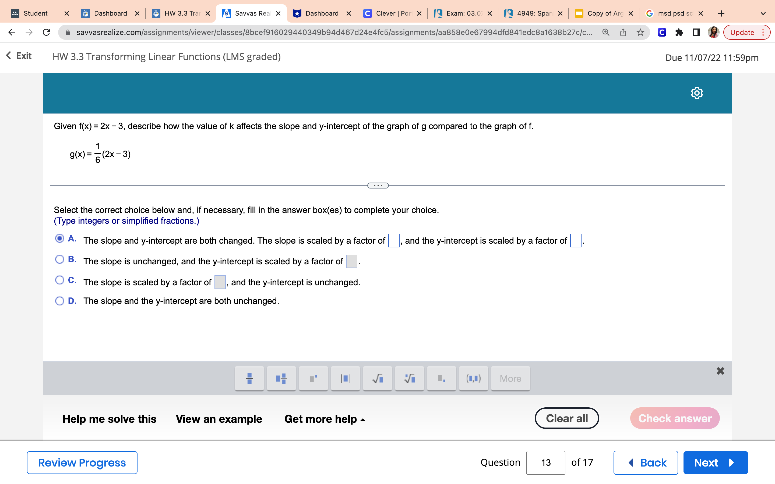
Task: Open the gear settings icon
Action: pos(696,93)
